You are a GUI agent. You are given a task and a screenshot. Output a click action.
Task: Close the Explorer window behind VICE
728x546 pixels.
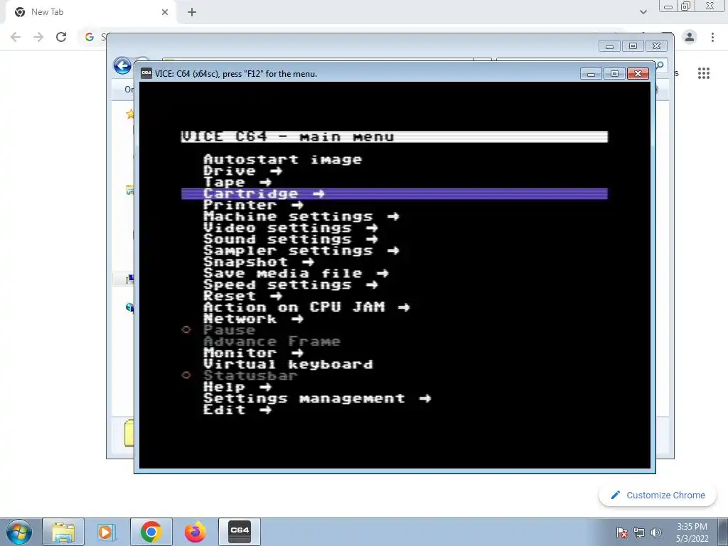[x=656, y=46]
